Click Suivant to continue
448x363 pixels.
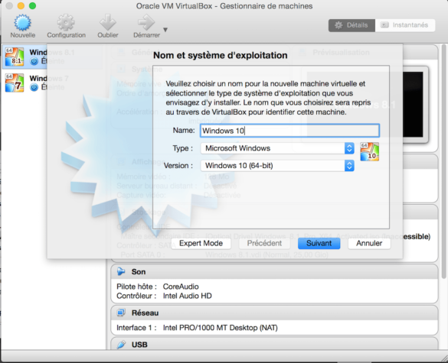click(319, 243)
